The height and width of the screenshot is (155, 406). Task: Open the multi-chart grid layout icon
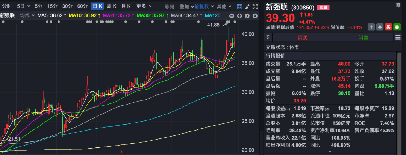click(x=239, y=6)
